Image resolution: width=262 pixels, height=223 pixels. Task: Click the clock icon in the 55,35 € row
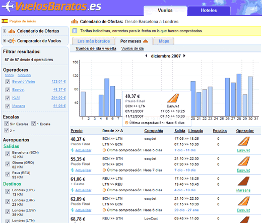pos(104,170)
